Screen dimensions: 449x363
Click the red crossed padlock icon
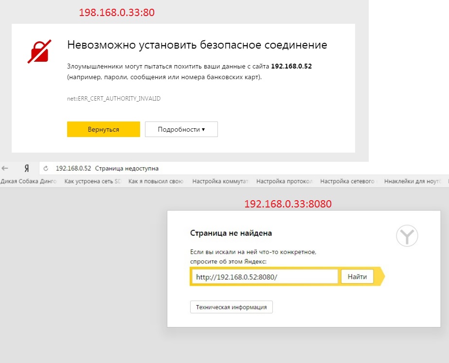[39, 52]
